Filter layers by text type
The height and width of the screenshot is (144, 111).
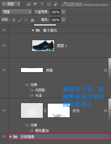click(42, 4)
